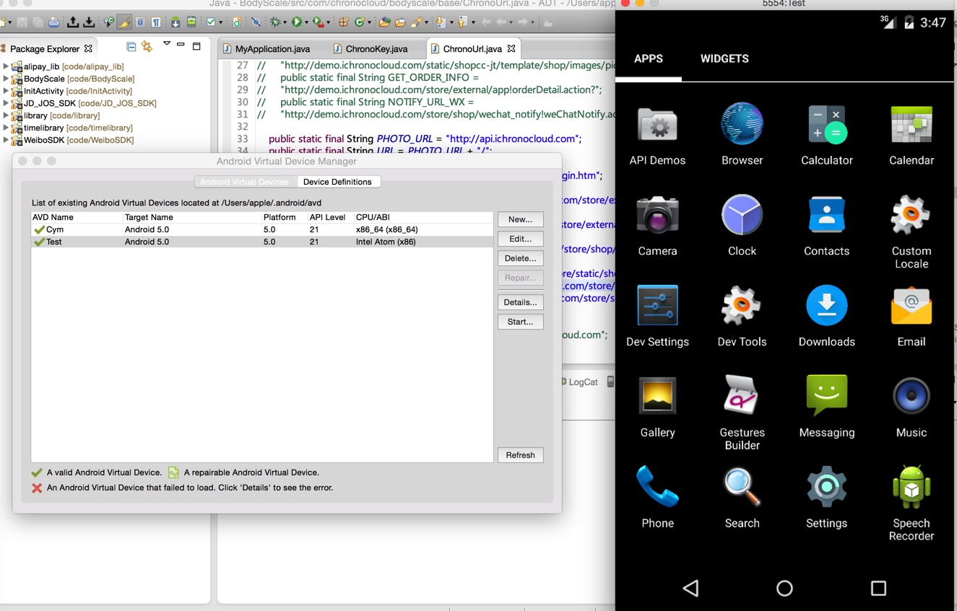Select the Cym row in AVD list
This screenshot has height=611, width=957.
tap(262, 229)
